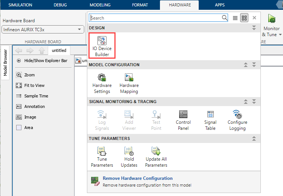Open the Modeling tab
The image size is (283, 196).
pyautogui.click(x=100, y=5)
